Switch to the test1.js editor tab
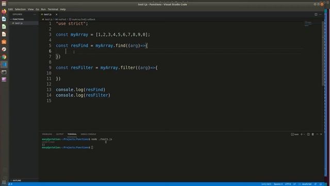 (x=48, y=14)
